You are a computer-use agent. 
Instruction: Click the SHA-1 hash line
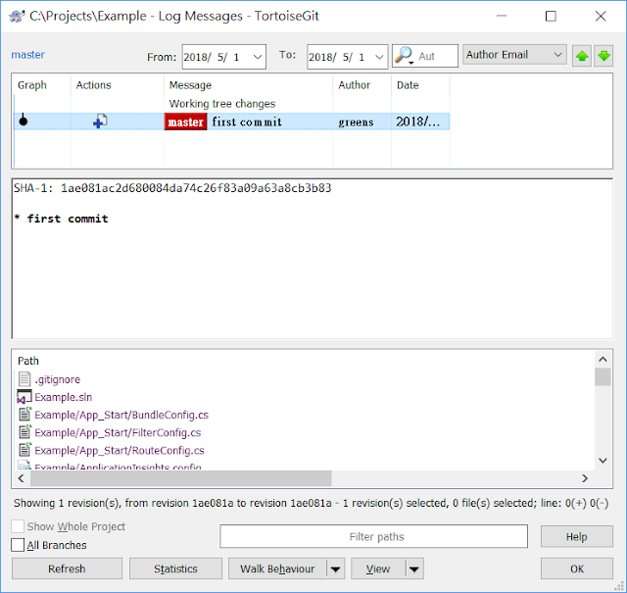click(172, 188)
